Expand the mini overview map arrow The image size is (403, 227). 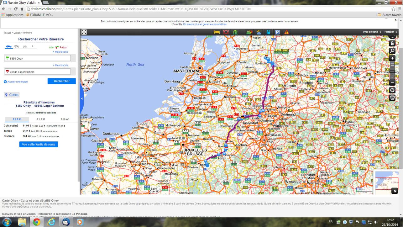[x=395, y=190]
